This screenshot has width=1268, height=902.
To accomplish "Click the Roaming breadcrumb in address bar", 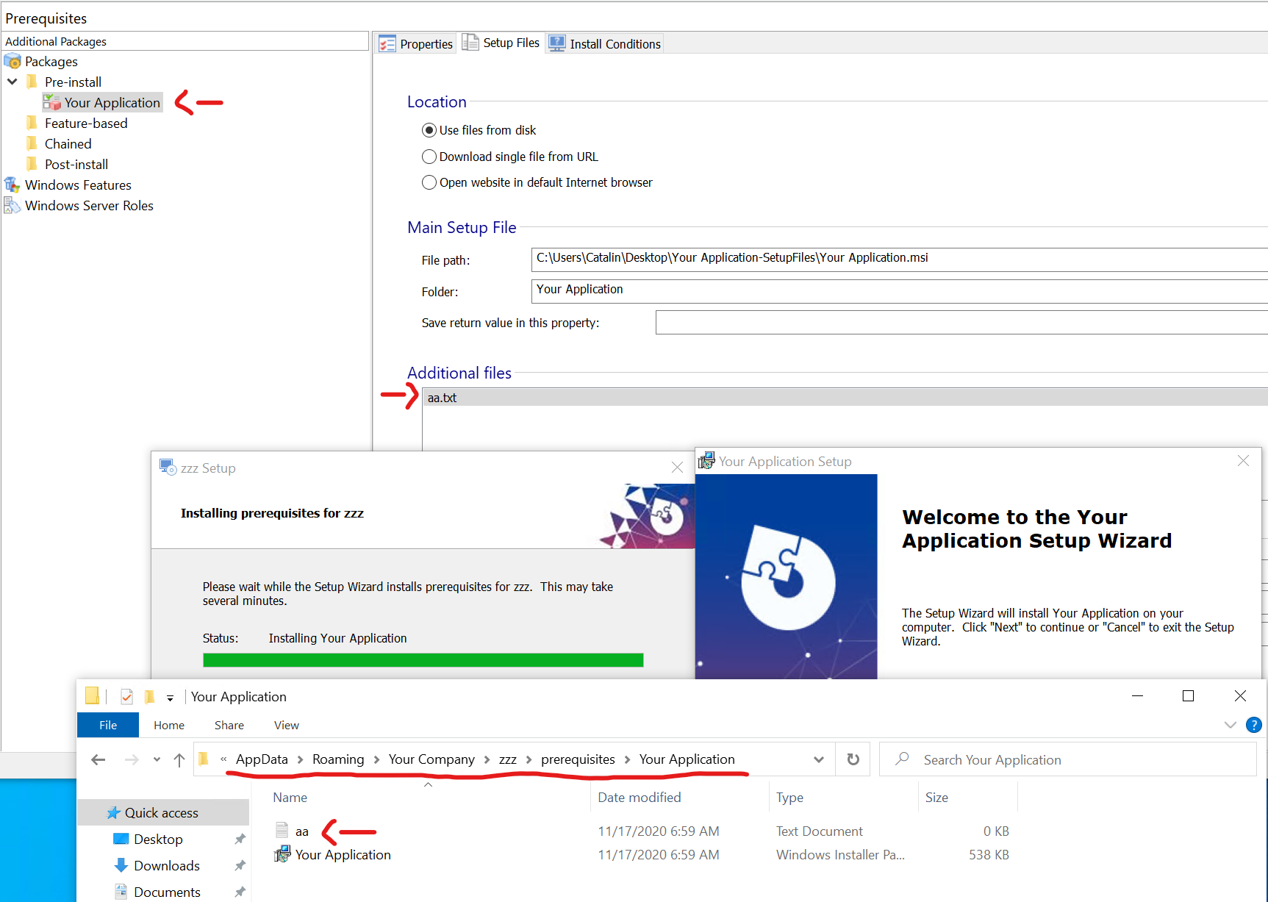I will pyautogui.click(x=338, y=759).
